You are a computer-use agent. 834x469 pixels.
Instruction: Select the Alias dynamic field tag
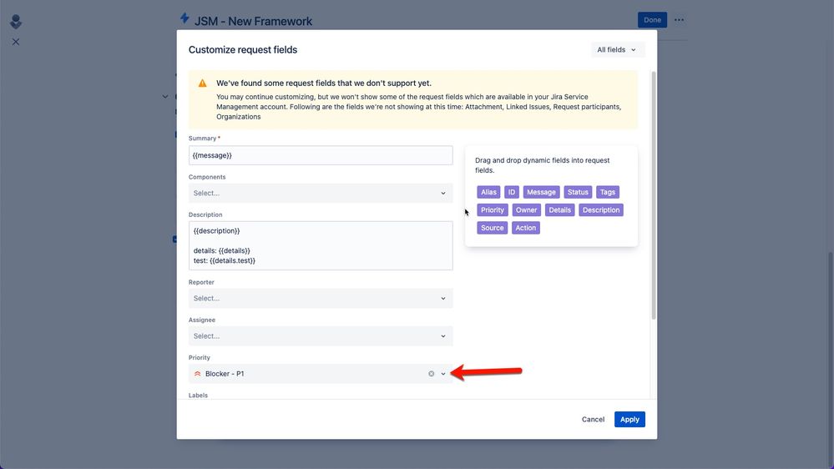point(488,192)
